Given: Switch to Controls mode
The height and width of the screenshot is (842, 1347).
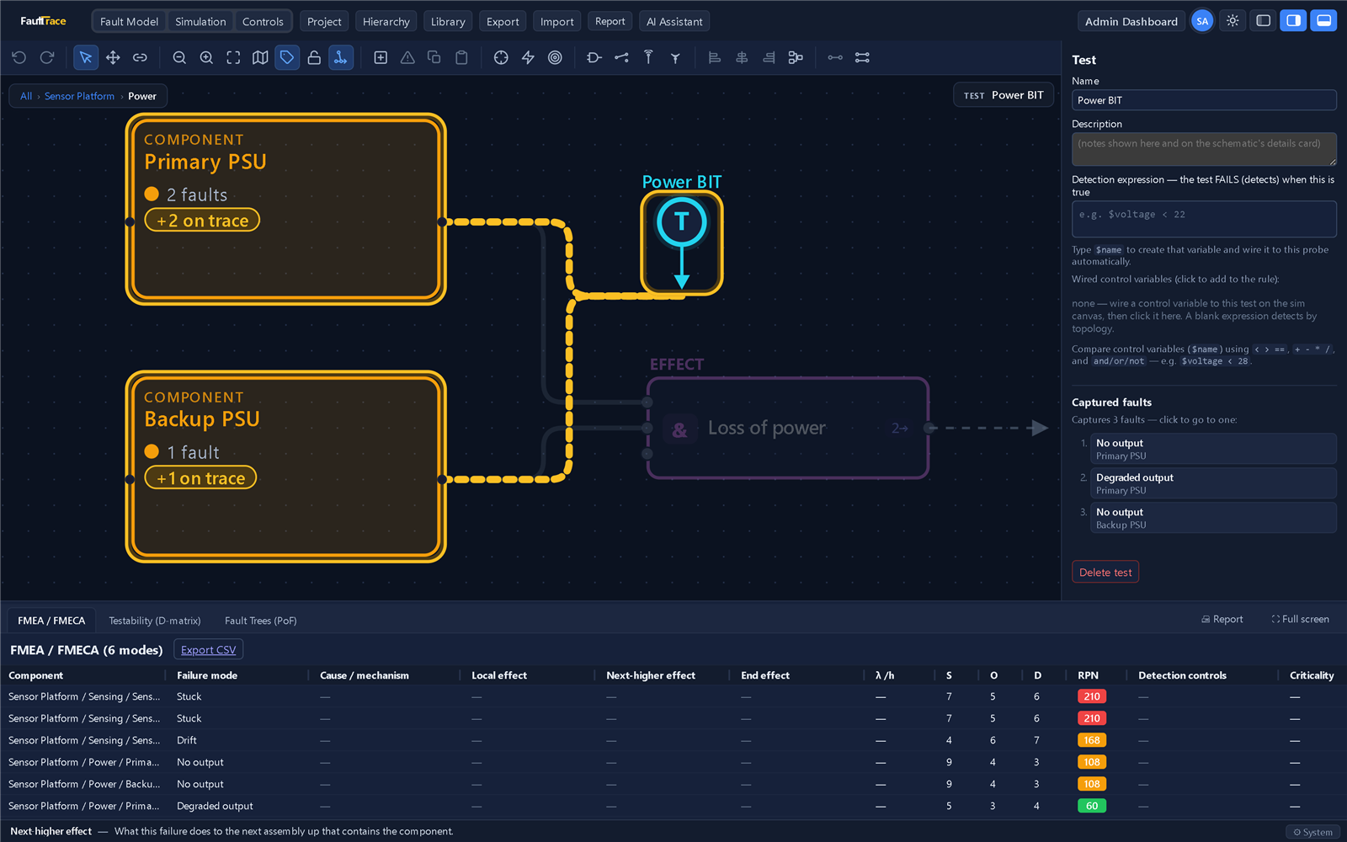Looking at the screenshot, I should coord(263,21).
